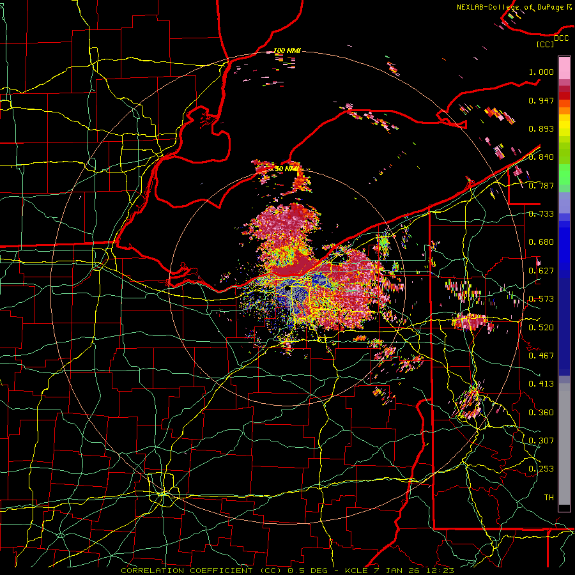The width and height of the screenshot is (575, 575).
Task: Click the black radar site marker at center
Action: pyautogui.click(x=288, y=289)
